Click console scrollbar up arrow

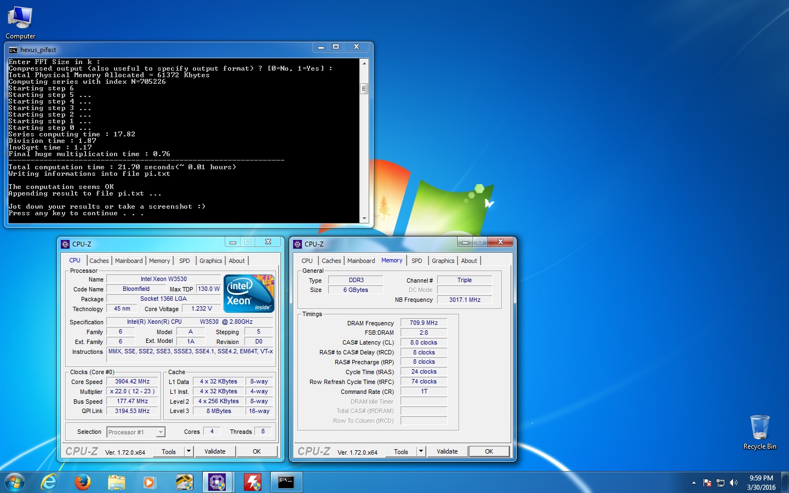pos(364,63)
